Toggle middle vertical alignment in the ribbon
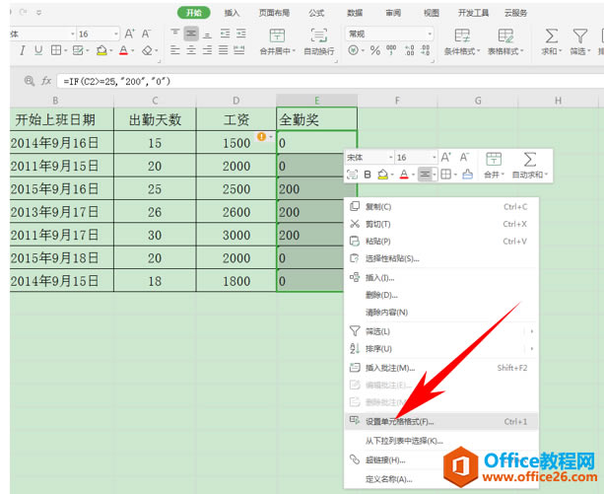The height and width of the screenshot is (494, 604). (191, 34)
